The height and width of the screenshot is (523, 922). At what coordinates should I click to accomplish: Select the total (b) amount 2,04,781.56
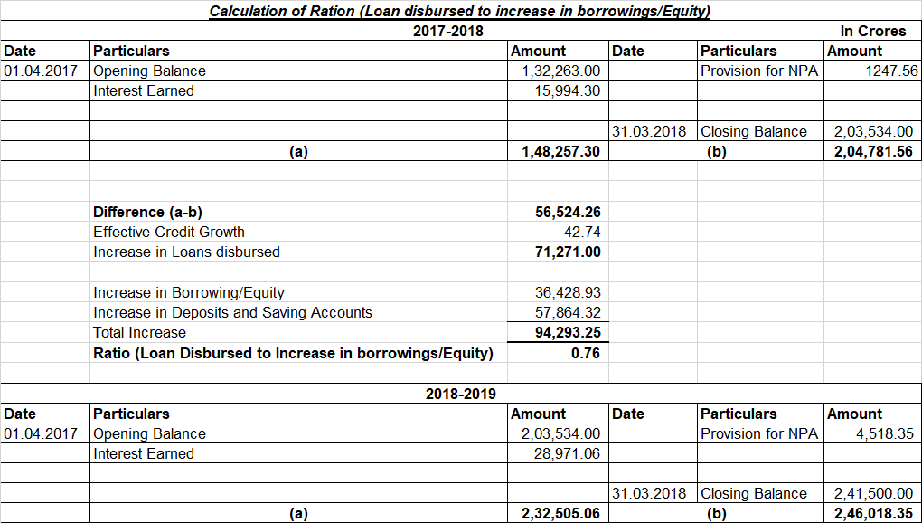(872, 152)
